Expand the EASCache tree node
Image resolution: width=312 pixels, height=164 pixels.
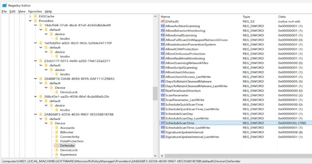[x=30, y=16]
